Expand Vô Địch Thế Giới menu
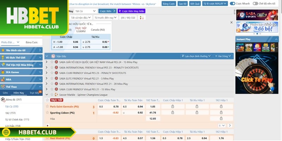This screenshot has width=282, height=141. click(21, 57)
